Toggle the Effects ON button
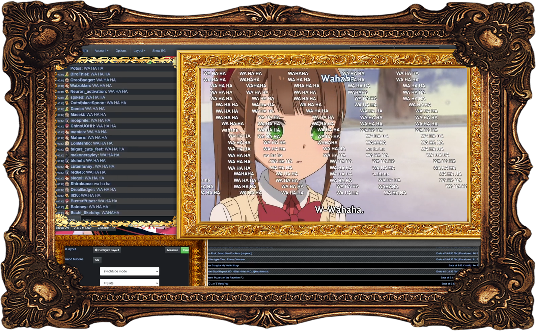Image resolution: width=536 pixels, height=331 pixels. (x=62, y=228)
